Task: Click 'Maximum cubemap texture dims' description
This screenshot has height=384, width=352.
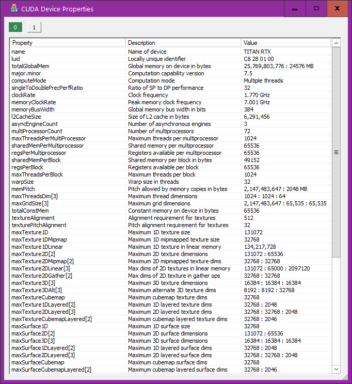Action: [168, 297]
